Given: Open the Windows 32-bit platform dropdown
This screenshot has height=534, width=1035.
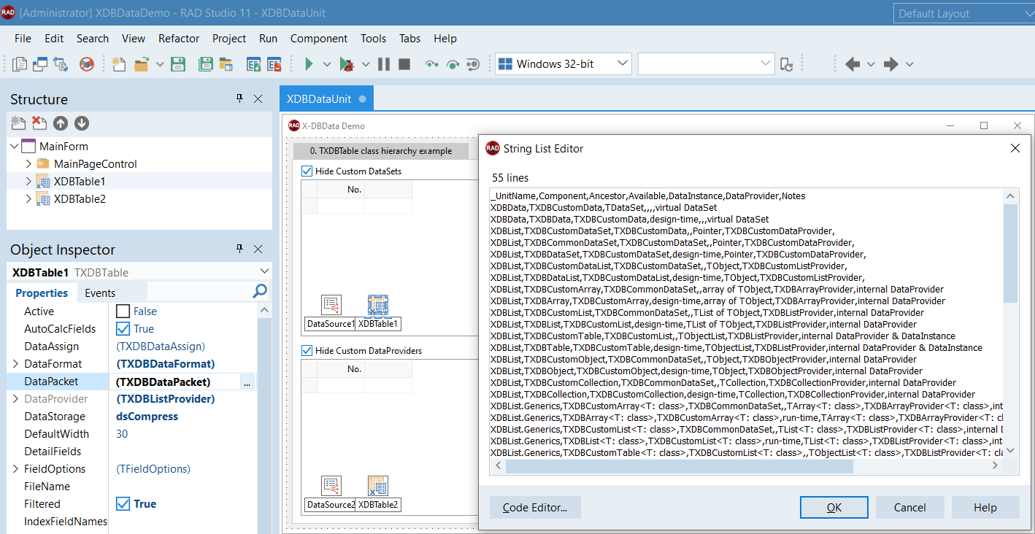Looking at the screenshot, I should click(623, 64).
